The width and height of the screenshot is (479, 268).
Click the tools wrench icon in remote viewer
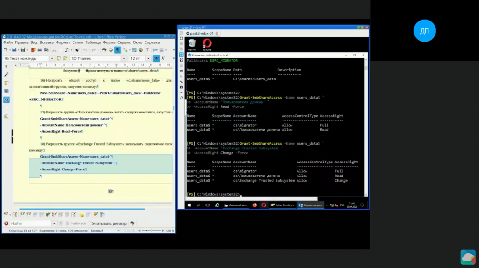pyautogui.click(x=181, y=82)
